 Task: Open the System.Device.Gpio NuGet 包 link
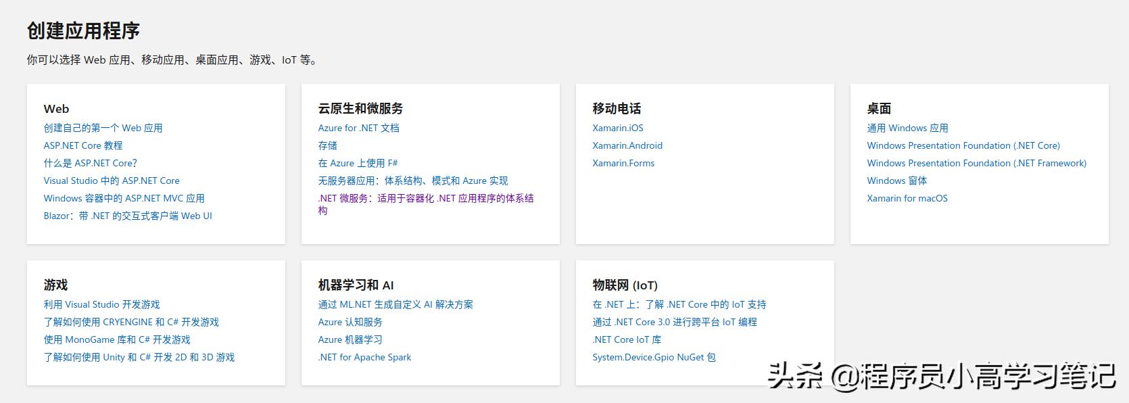(x=654, y=357)
